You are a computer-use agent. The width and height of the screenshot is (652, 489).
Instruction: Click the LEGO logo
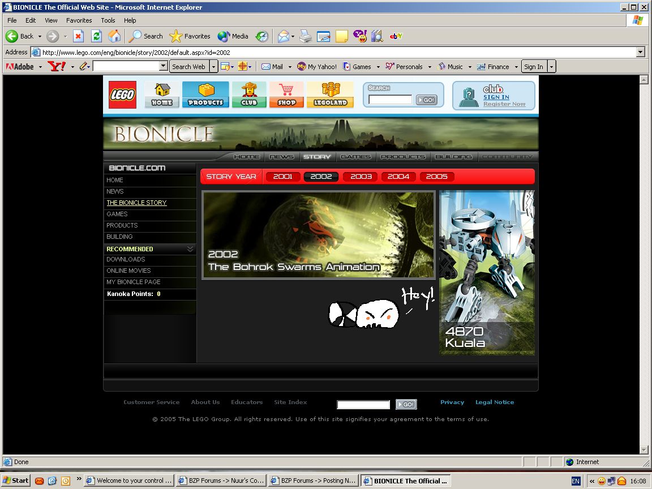pos(122,95)
